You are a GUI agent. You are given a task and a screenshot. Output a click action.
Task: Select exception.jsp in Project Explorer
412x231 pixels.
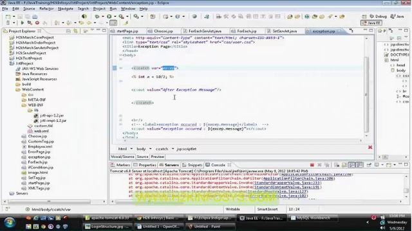tap(39, 157)
